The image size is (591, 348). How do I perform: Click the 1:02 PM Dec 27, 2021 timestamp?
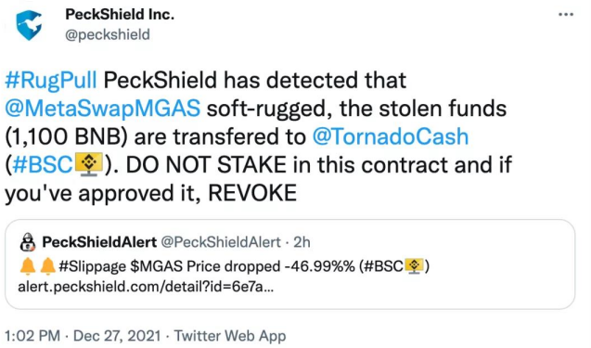coord(83,336)
